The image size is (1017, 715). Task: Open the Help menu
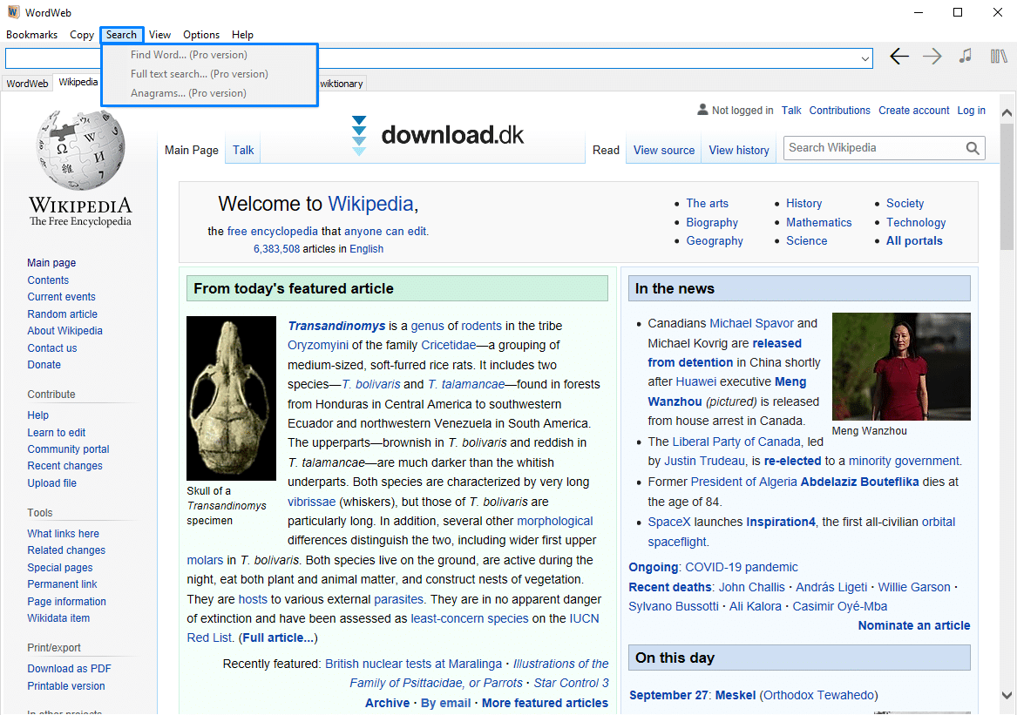242,35
